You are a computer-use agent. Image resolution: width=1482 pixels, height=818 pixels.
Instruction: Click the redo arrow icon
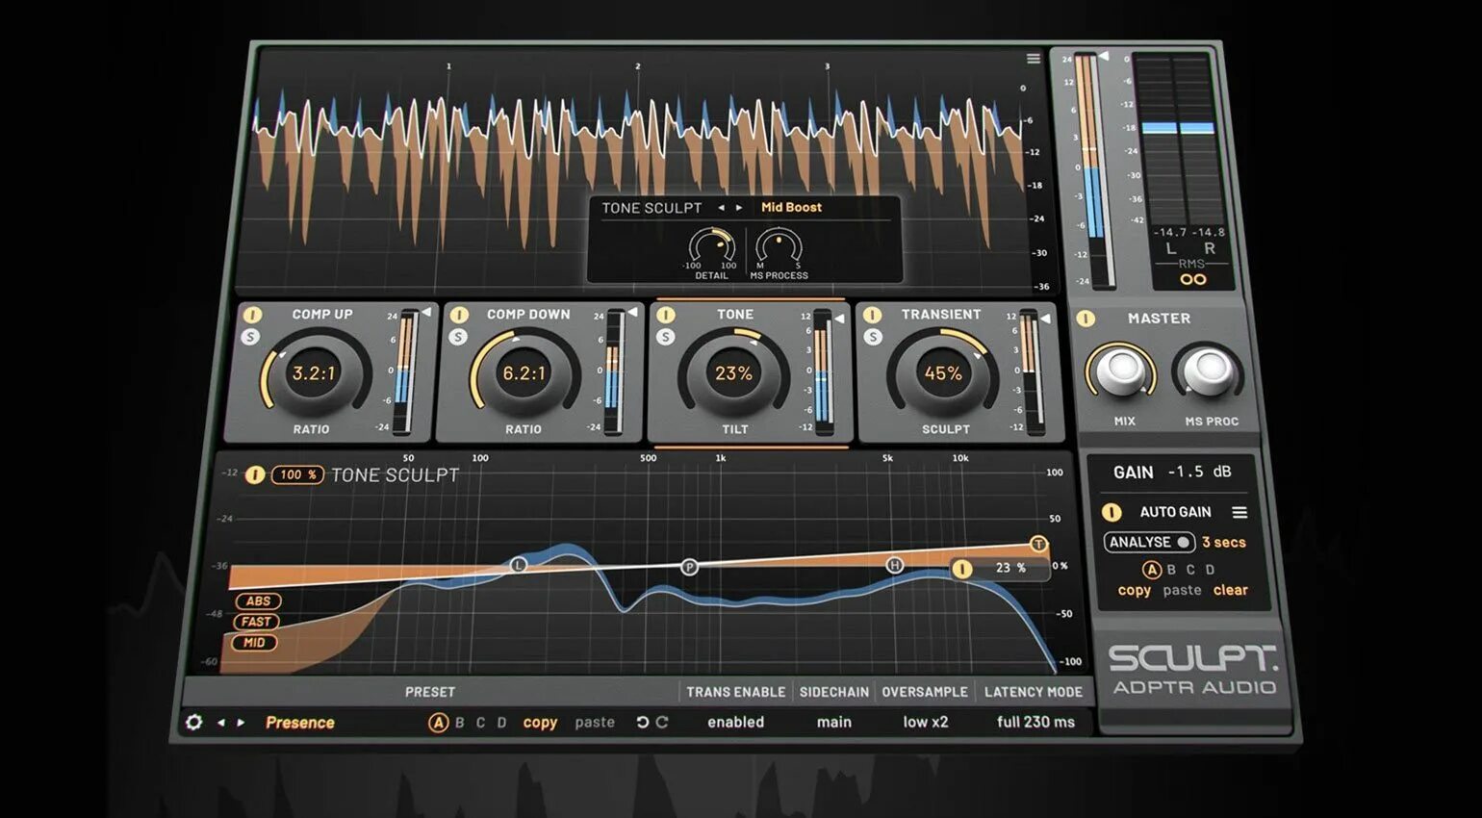coord(662,722)
